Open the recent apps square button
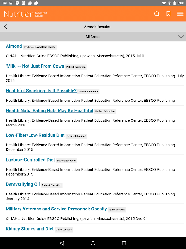Screen dimensions: 186x249 pos(124,243)
